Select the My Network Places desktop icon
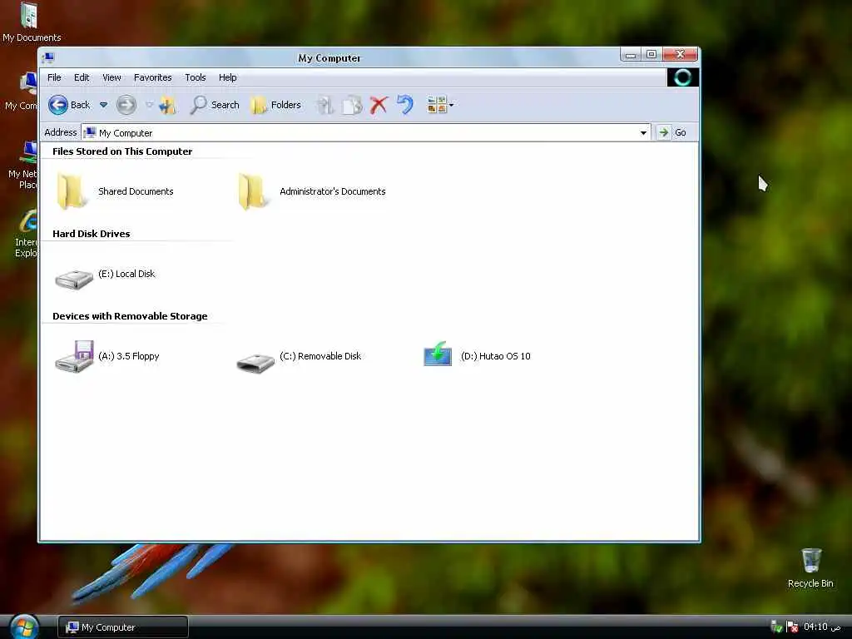The height and width of the screenshot is (639, 852). pyautogui.click(x=22, y=166)
